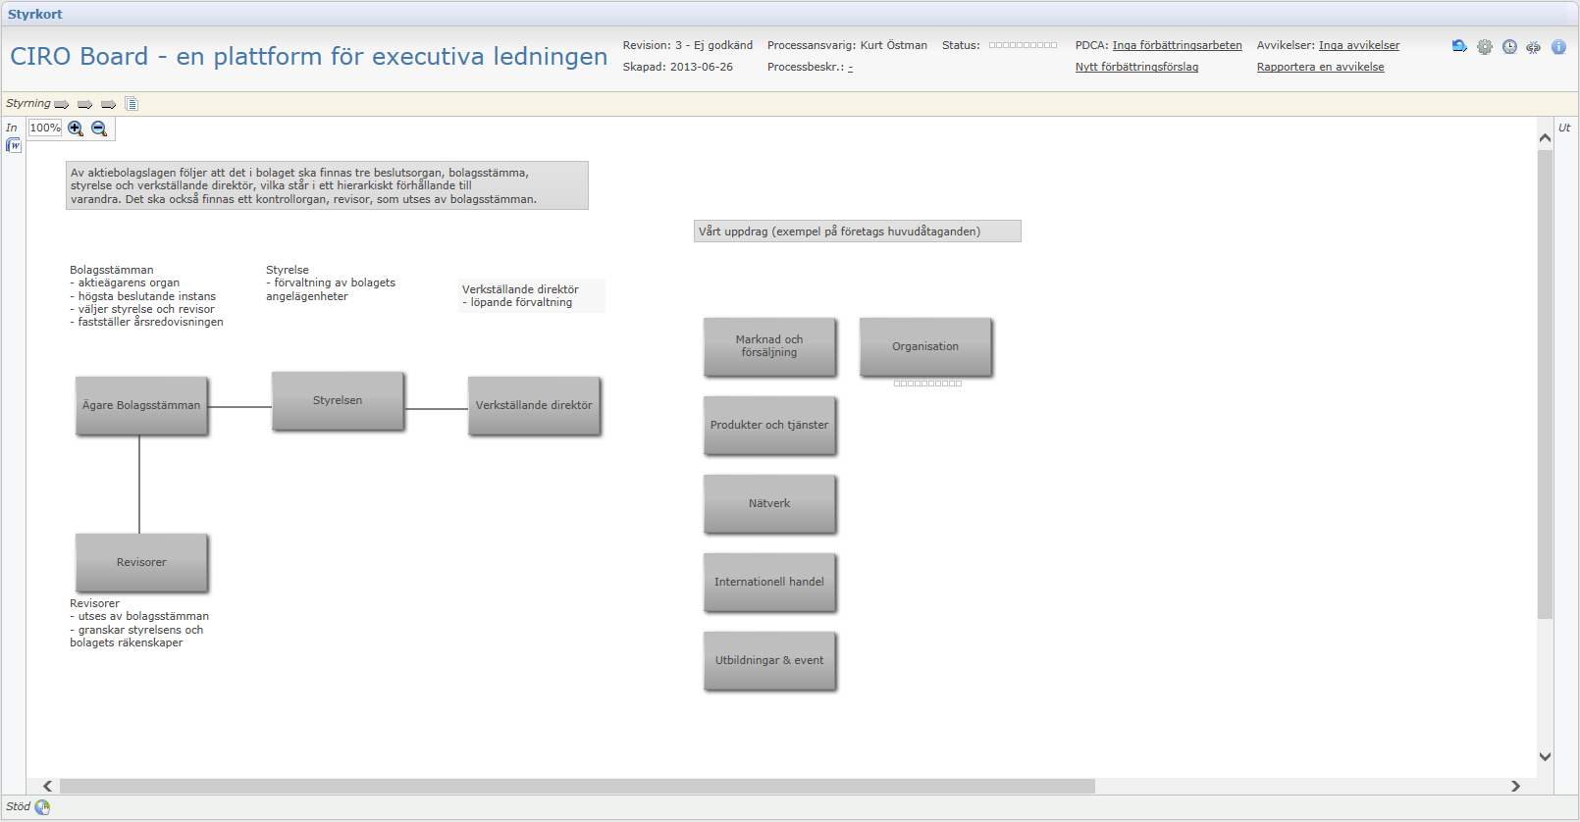Open the gear settings icon
The width and height of the screenshot is (1580, 822).
click(x=1484, y=47)
